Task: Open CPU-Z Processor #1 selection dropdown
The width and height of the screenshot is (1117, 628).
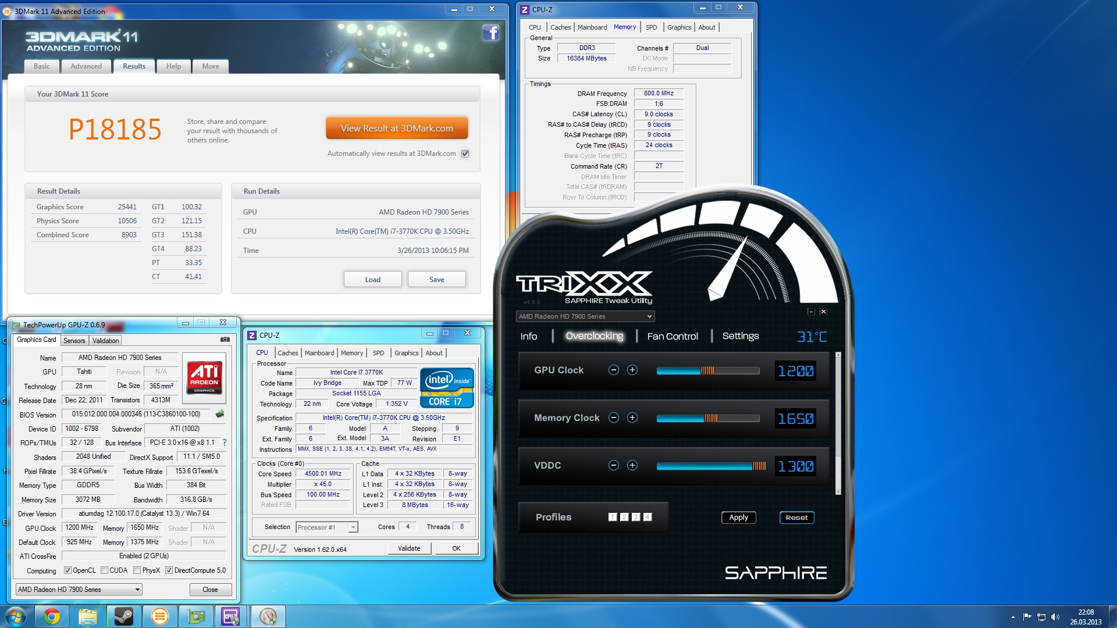Action: click(x=326, y=527)
